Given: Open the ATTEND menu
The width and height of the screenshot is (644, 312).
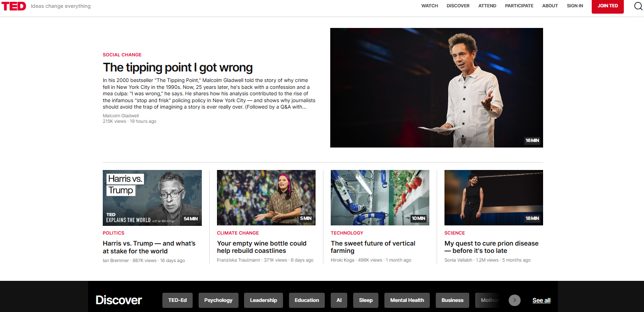Looking at the screenshot, I should click(487, 6).
